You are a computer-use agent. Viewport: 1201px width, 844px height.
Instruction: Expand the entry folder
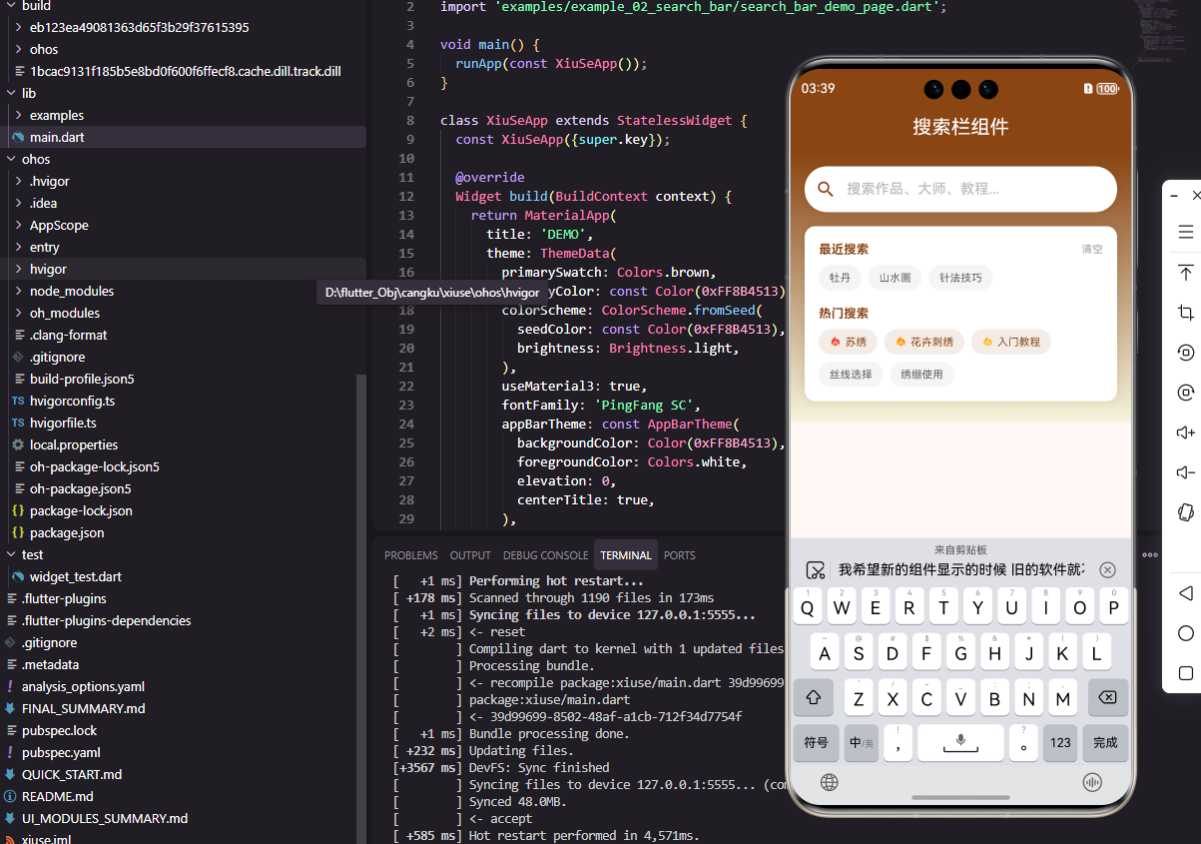click(x=44, y=247)
